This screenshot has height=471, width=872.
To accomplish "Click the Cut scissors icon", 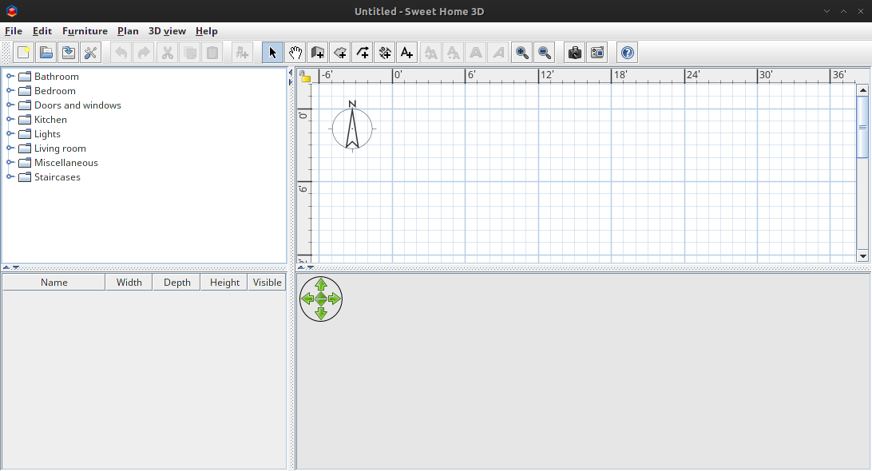I will 167,53.
